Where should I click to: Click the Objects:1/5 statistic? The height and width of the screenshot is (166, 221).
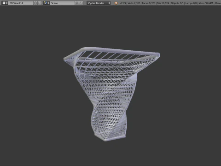click(x=177, y=3)
